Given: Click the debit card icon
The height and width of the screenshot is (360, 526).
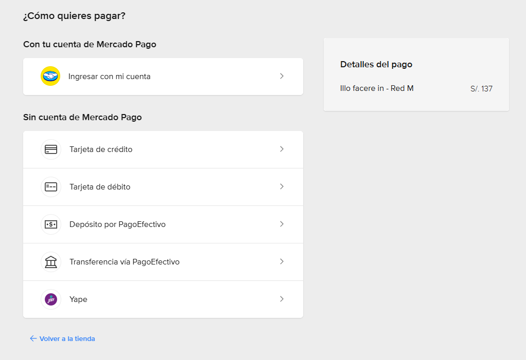Looking at the screenshot, I should 51,187.
